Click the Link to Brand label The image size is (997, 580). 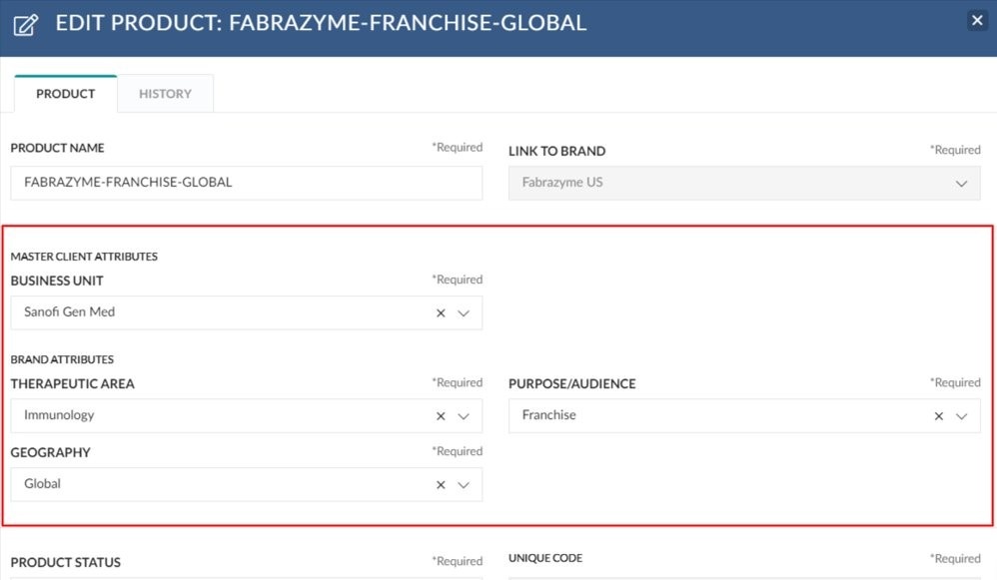point(556,151)
